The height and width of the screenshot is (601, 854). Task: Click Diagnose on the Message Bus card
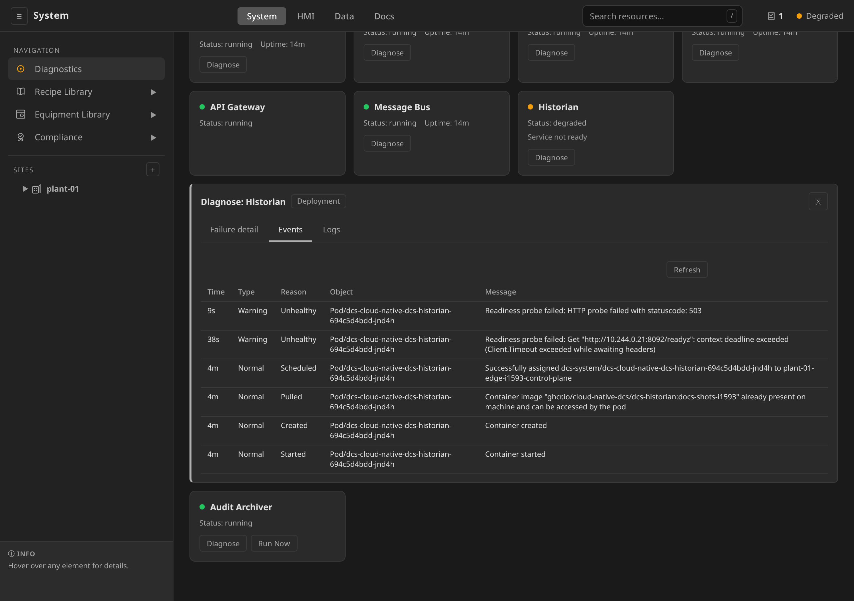coord(387,143)
